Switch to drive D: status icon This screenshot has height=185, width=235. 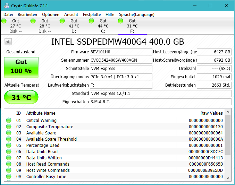(x=62, y=21)
